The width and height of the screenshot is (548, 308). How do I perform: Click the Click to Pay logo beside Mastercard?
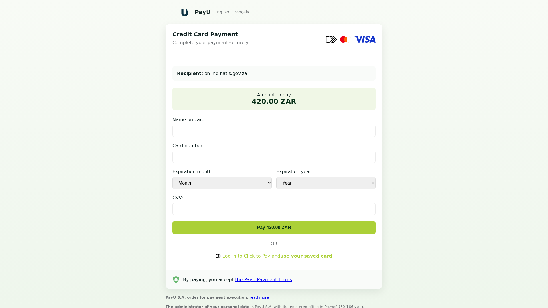click(x=331, y=39)
